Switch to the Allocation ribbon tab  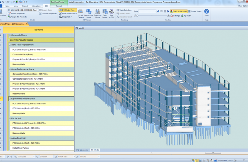(36, 6)
